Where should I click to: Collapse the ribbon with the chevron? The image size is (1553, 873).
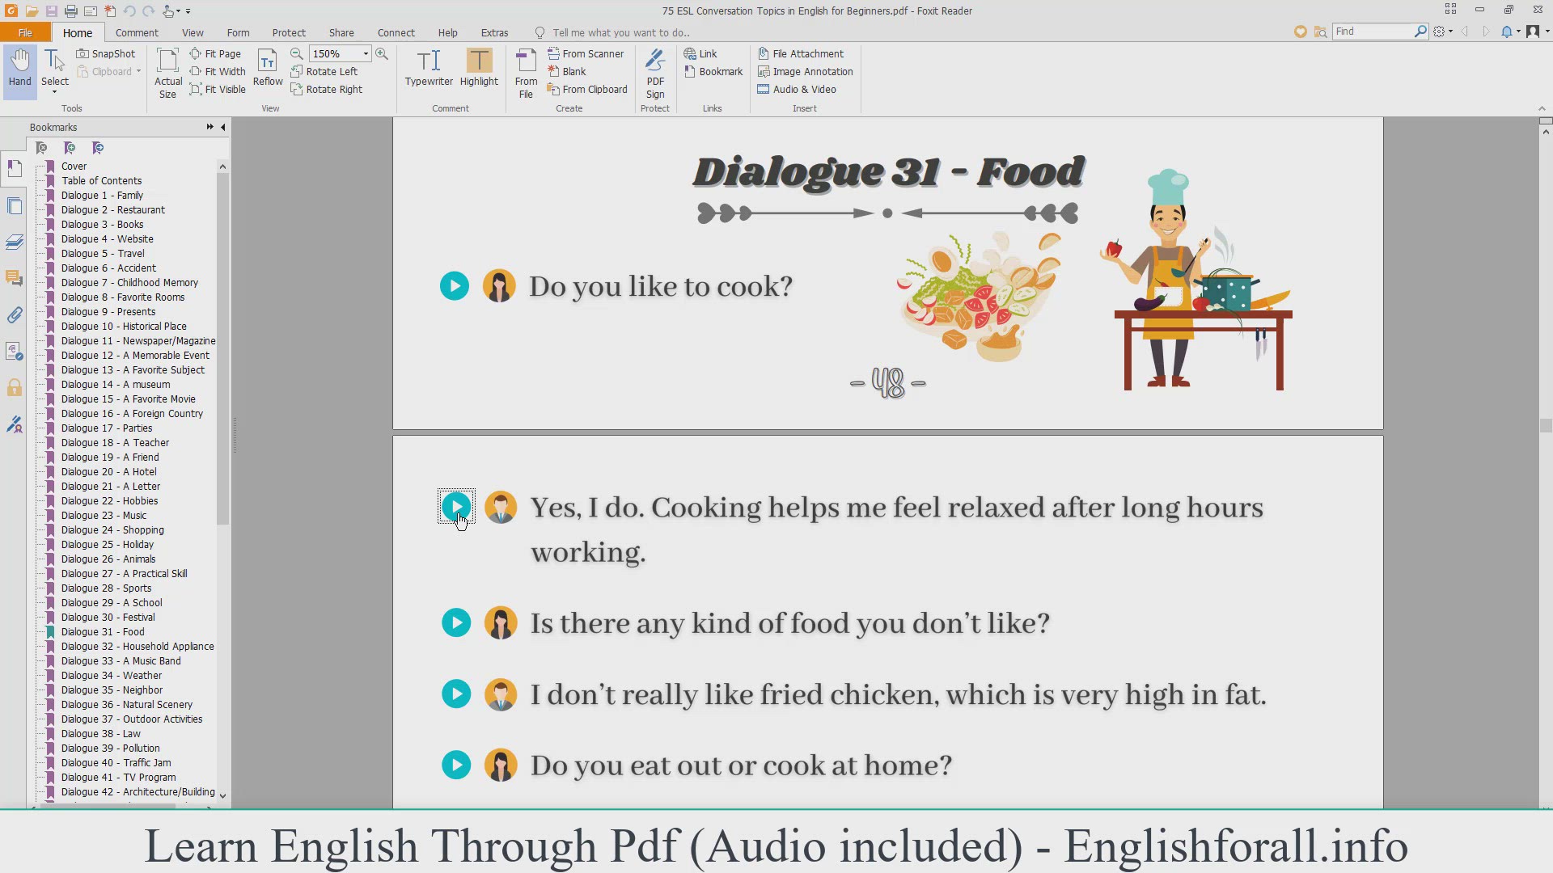(1541, 108)
